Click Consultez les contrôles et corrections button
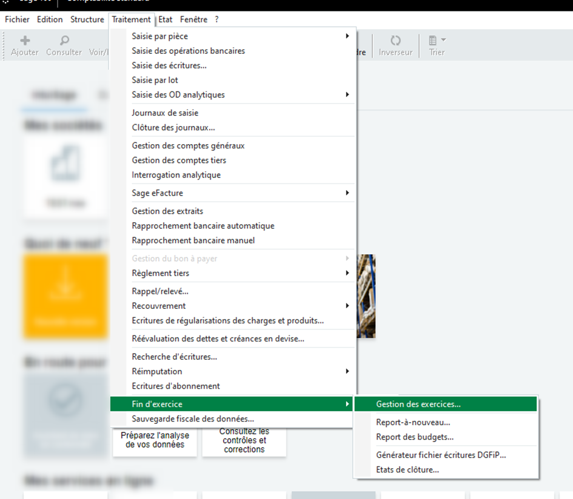Image resolution: width=573 pixels, height=499 pixels. click(x=244, y=440)
